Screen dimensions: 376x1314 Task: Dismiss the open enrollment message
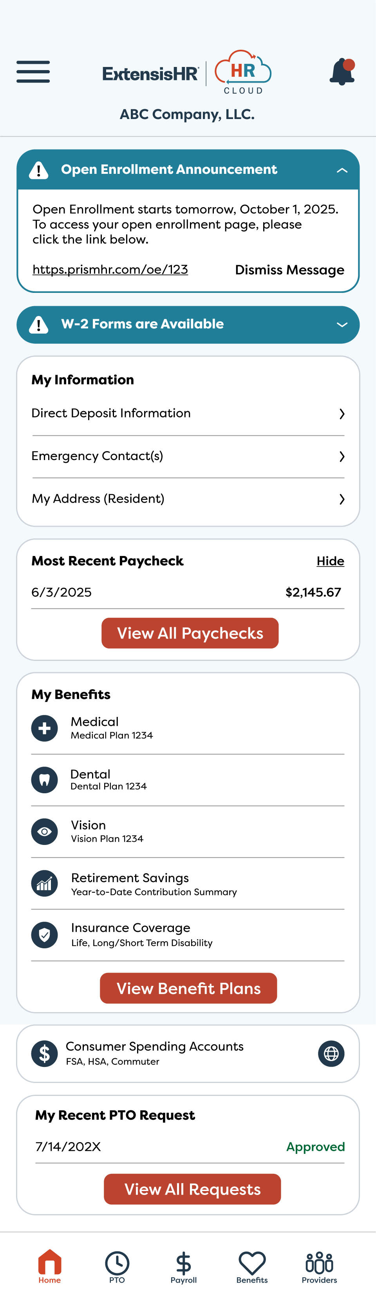pos(289,270)
